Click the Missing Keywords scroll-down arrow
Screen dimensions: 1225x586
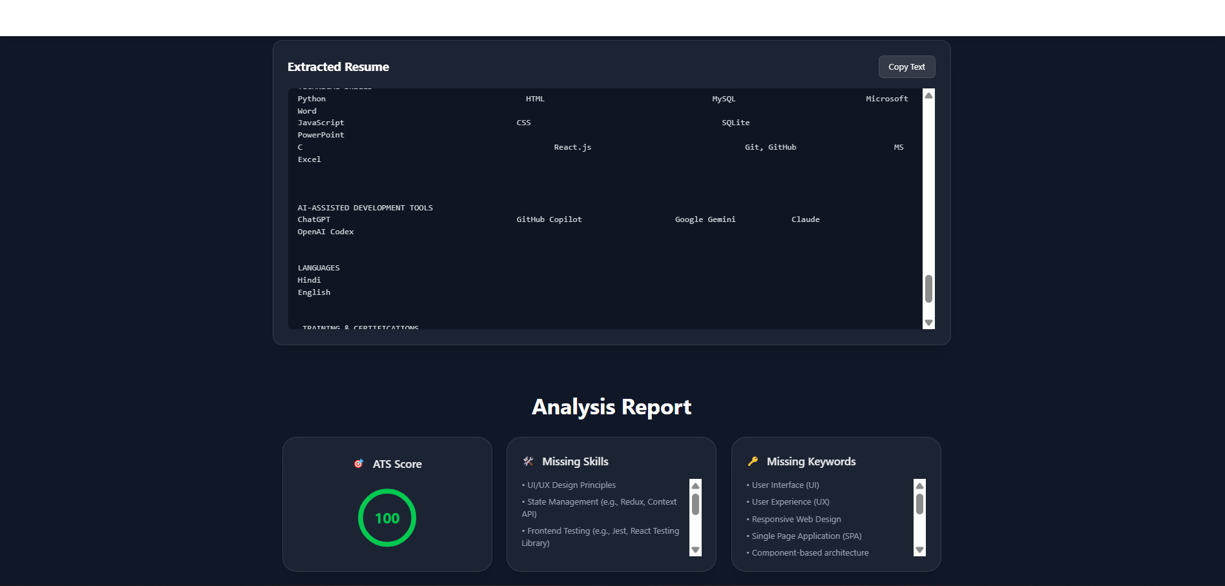point(919,550)
